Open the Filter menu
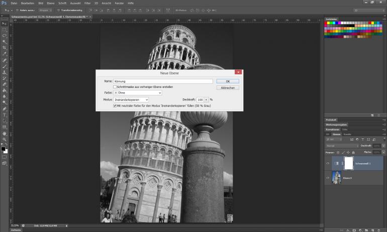 click(87, 3)
